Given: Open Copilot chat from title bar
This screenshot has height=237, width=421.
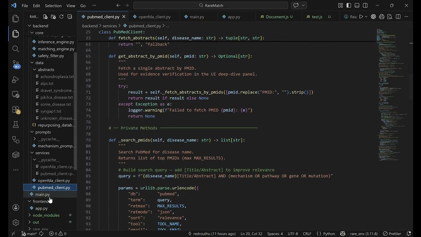Looking at the screenshot, I should 296,5.
